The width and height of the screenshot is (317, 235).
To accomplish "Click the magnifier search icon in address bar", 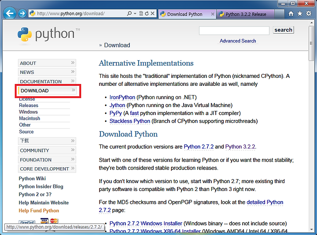I will pyautogui.click(x=129, y=14).
